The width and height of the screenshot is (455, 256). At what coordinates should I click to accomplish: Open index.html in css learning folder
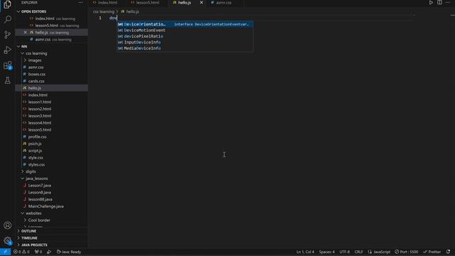tap(38, 95)
